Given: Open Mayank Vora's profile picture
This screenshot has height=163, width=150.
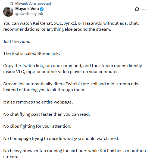Looking at the screenshot, I should (8, 12).
